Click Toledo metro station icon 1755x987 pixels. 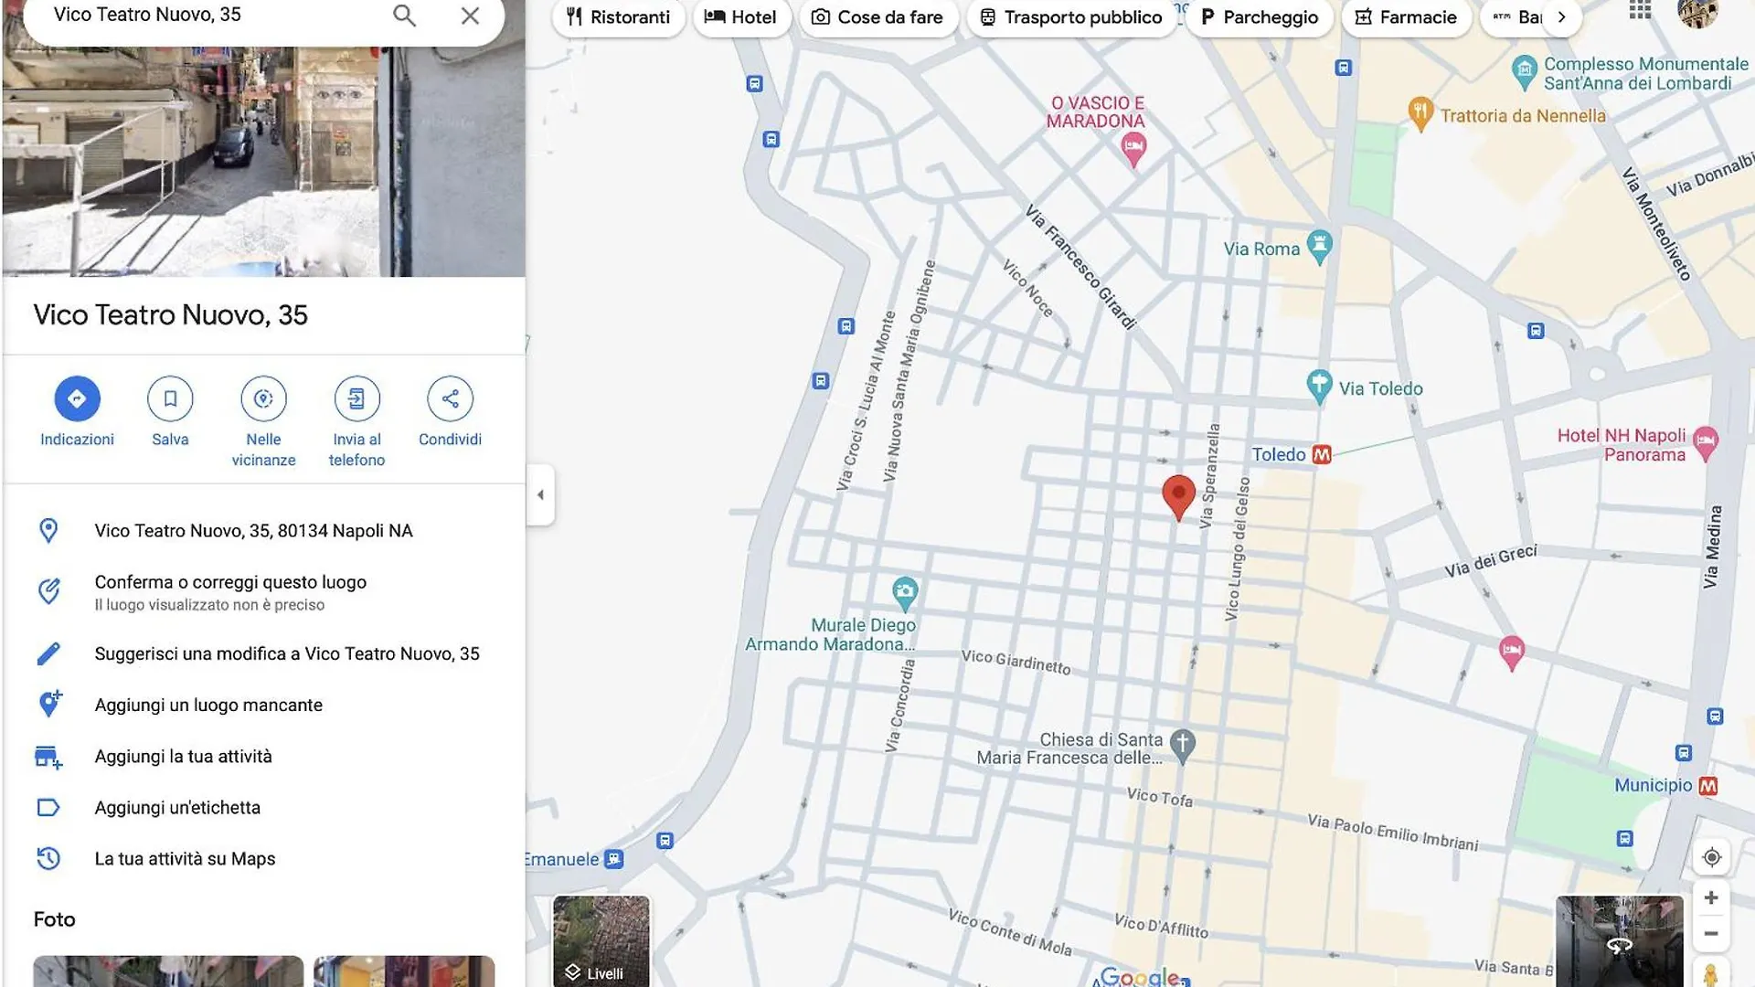(x=1322, y=454)
